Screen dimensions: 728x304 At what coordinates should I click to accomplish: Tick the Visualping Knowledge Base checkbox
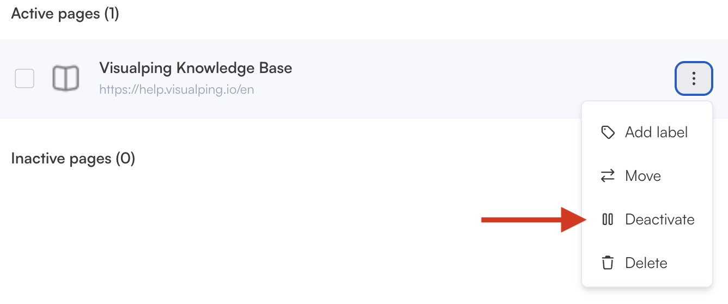25,78
